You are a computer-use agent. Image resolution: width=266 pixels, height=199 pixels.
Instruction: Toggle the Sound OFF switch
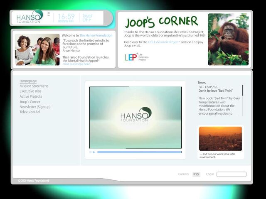tap(87, 17)
